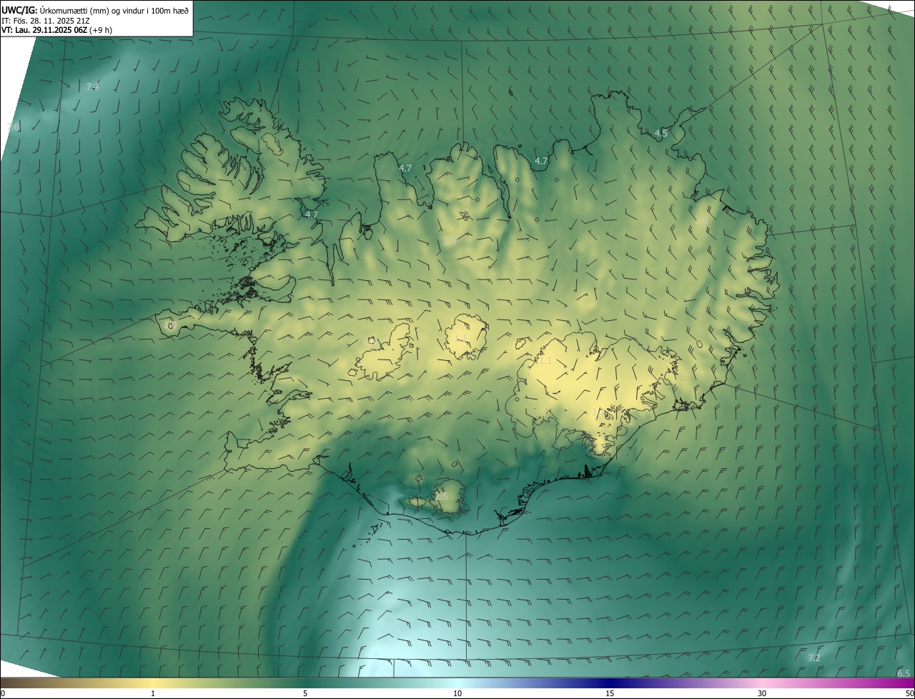
Task: Click the '5' tick label on the color scale
Action: 305,693
